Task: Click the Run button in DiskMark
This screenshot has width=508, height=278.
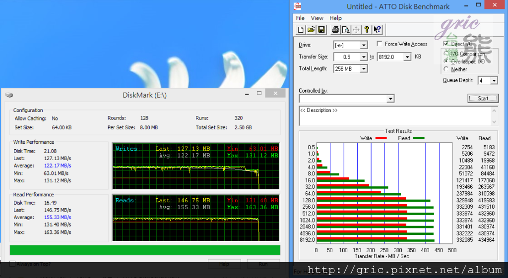Action: coord(263,264)
